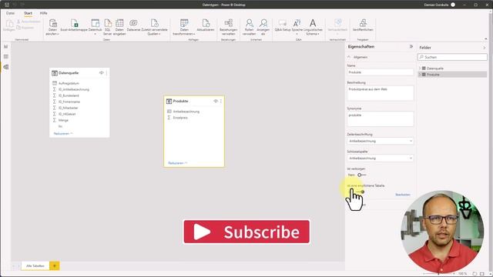The width and height of the screenshot is (493, 277).
Task: Click Reduzieren on the Datenquelle card
Action: pyautogui.click(x=63, y=133)
